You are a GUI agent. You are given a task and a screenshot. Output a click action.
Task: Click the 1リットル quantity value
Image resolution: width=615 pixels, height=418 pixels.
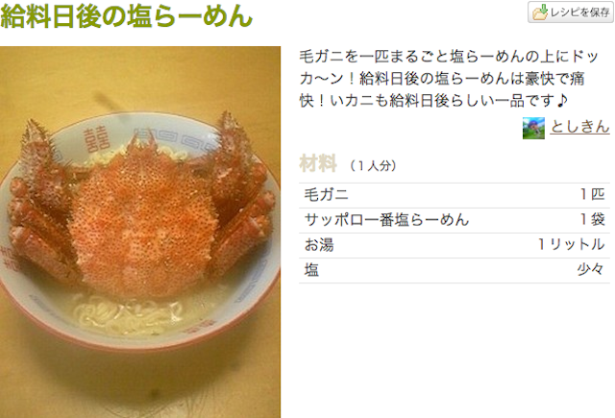pyautogui.click(x=571, y=245)
